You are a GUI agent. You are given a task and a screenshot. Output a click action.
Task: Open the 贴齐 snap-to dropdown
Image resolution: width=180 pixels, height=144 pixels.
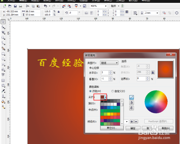(x=118, y=6)
